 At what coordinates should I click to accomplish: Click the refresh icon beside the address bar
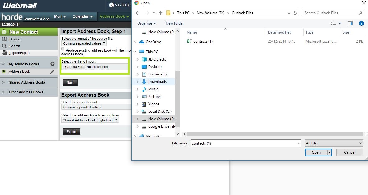[295, 13]
